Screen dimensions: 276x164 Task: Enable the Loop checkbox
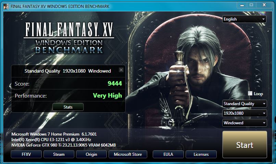point(250,93)
